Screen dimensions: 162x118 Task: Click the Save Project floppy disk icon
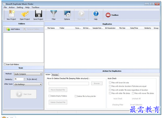[x=38, y=14]
